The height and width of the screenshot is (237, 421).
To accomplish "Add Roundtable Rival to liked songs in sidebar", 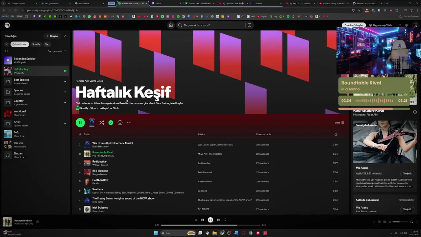I will 415,112.
